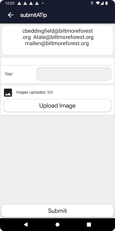
Task: Click the Submit button
Action: click(x=57, y=210)
